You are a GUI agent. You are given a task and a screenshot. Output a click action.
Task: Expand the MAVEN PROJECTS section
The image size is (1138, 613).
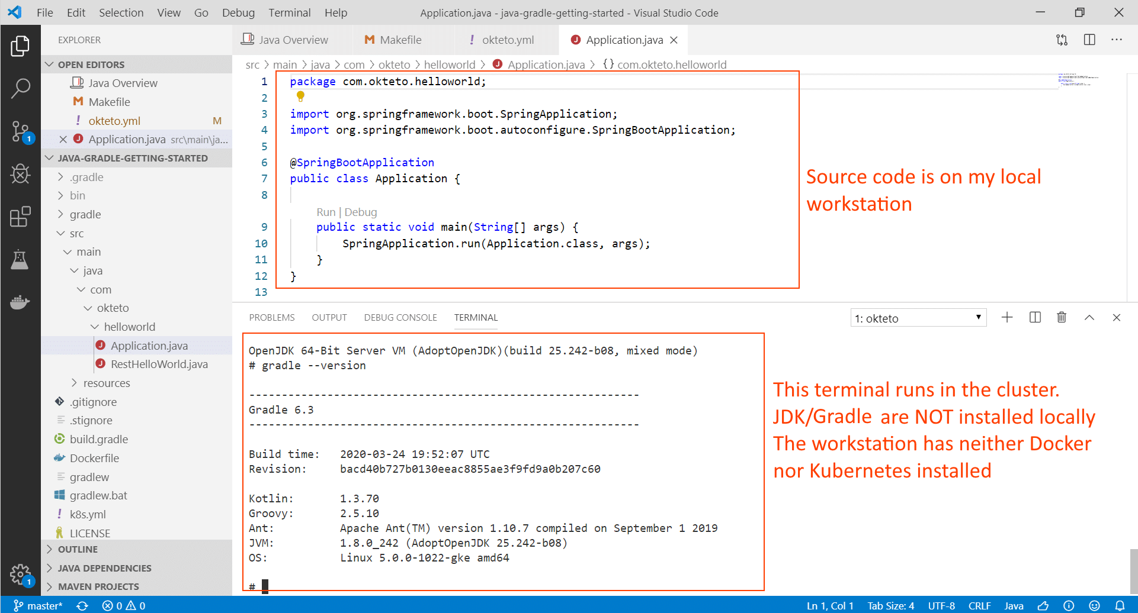pos(137,586)
